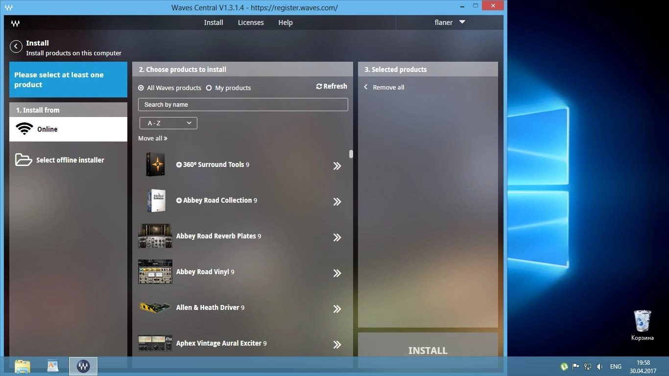Image resolution: width=669 pixels, height=376 pixels.
Task: Click the uTorrent tray icon
Action: 564,366
